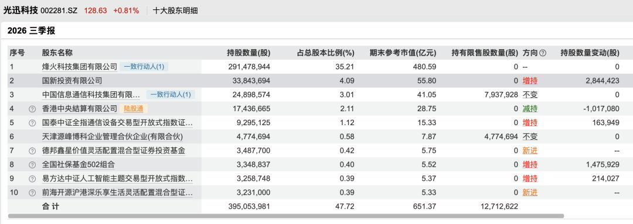Click 增持 direction for 国泰中证全指 fund
The image size is (633, 224).
pos(530,123)
